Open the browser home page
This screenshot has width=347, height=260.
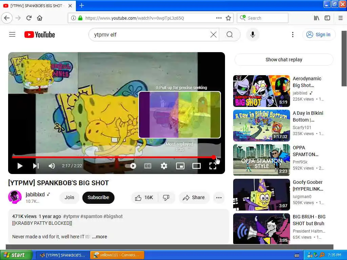[x=40, y=18]
